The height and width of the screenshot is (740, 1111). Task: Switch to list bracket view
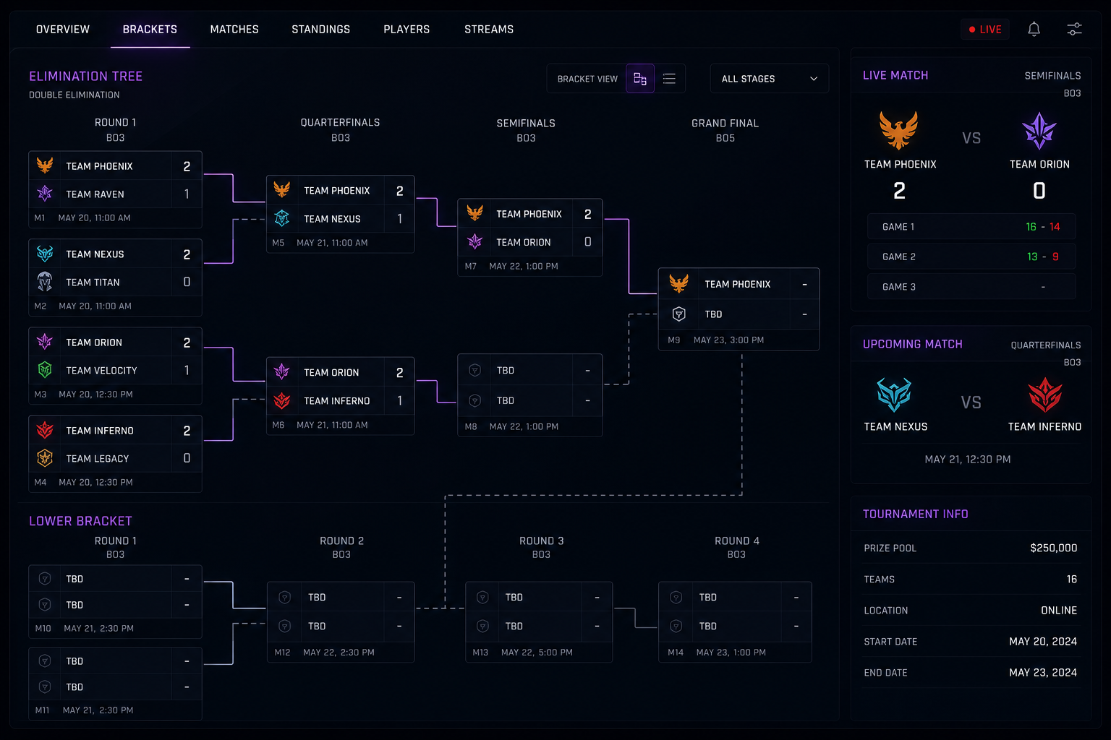click(x=669, y=79)
